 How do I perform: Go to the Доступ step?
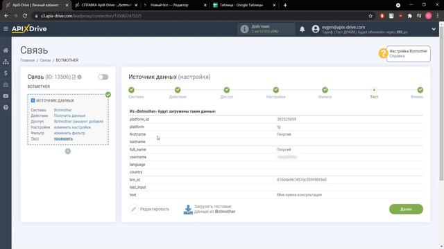tap(227, 90)
